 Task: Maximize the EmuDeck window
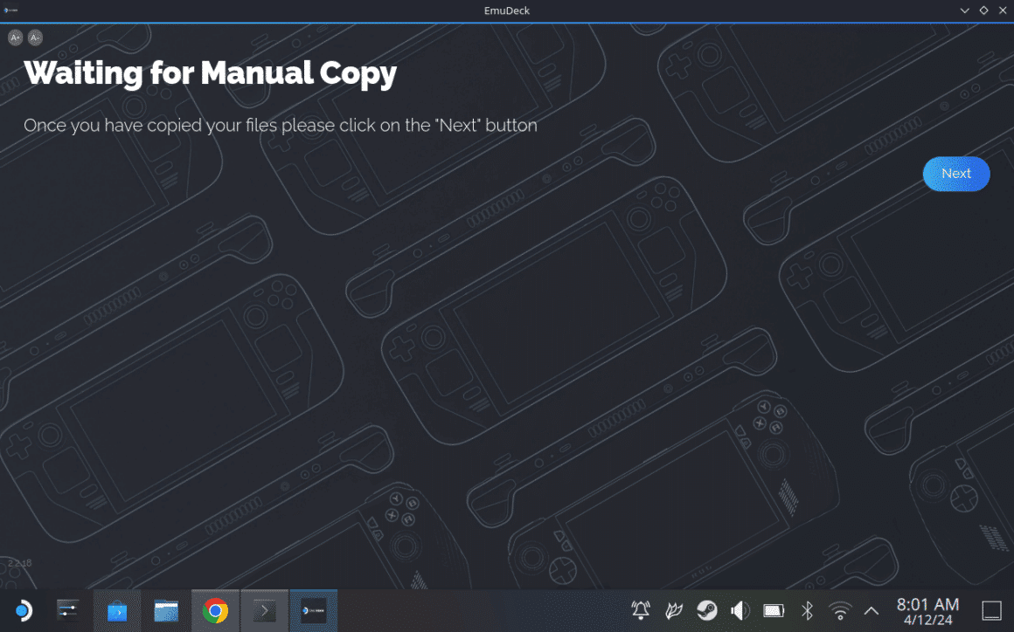pyautogui.click(x=983, y=10)
